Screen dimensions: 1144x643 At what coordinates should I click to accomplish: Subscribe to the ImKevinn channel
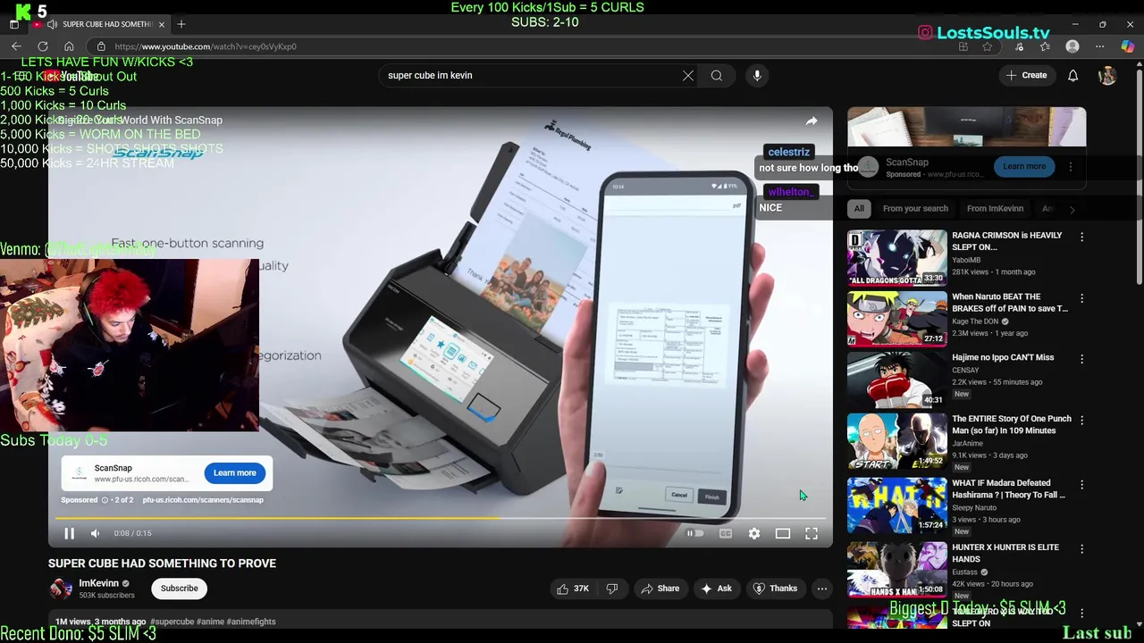pyautogui.click(x=180, y=589)
